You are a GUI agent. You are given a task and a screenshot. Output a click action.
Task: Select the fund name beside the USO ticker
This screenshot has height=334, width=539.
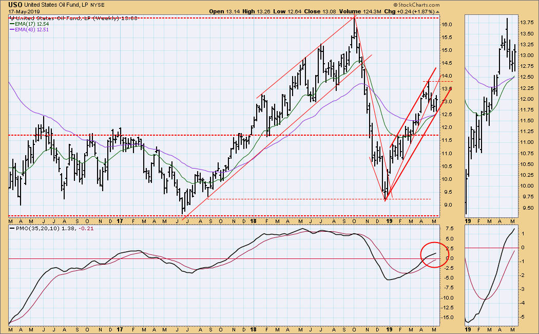pos(56,5)
